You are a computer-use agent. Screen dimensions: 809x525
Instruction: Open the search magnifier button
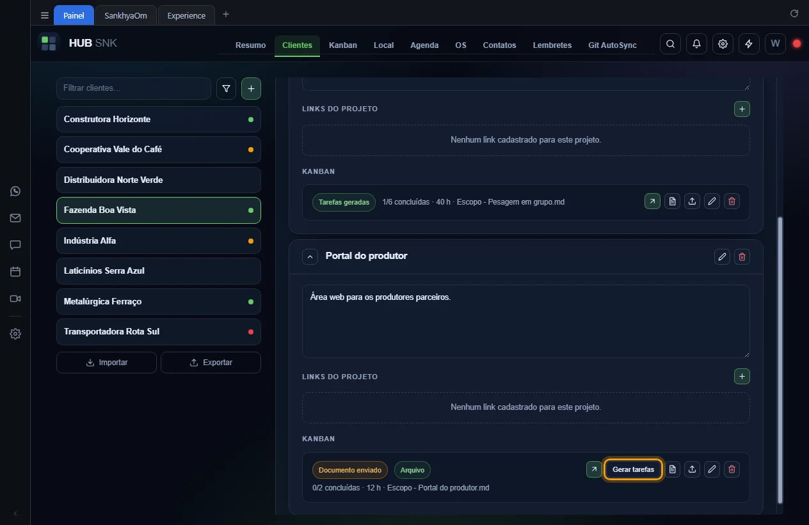click(x=670, y=43)
